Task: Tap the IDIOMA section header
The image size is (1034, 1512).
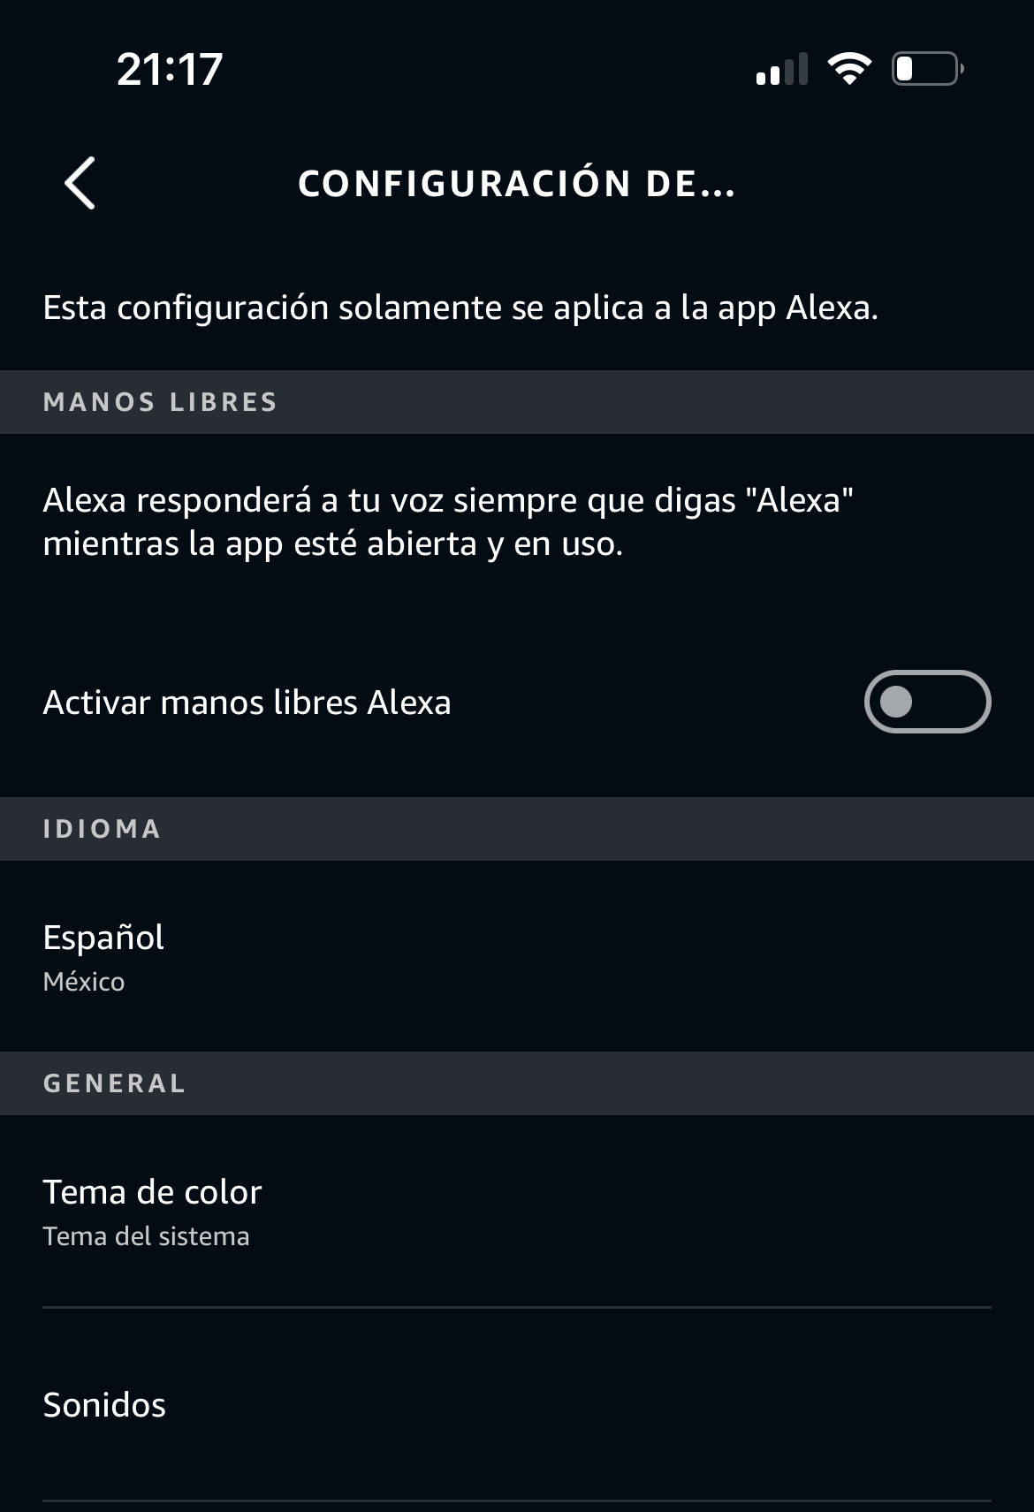Action: coord(102,829)
